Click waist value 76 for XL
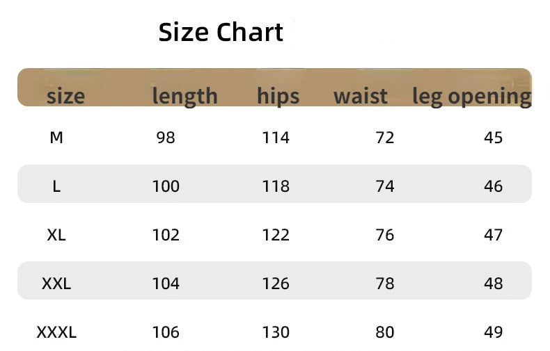 385,235
